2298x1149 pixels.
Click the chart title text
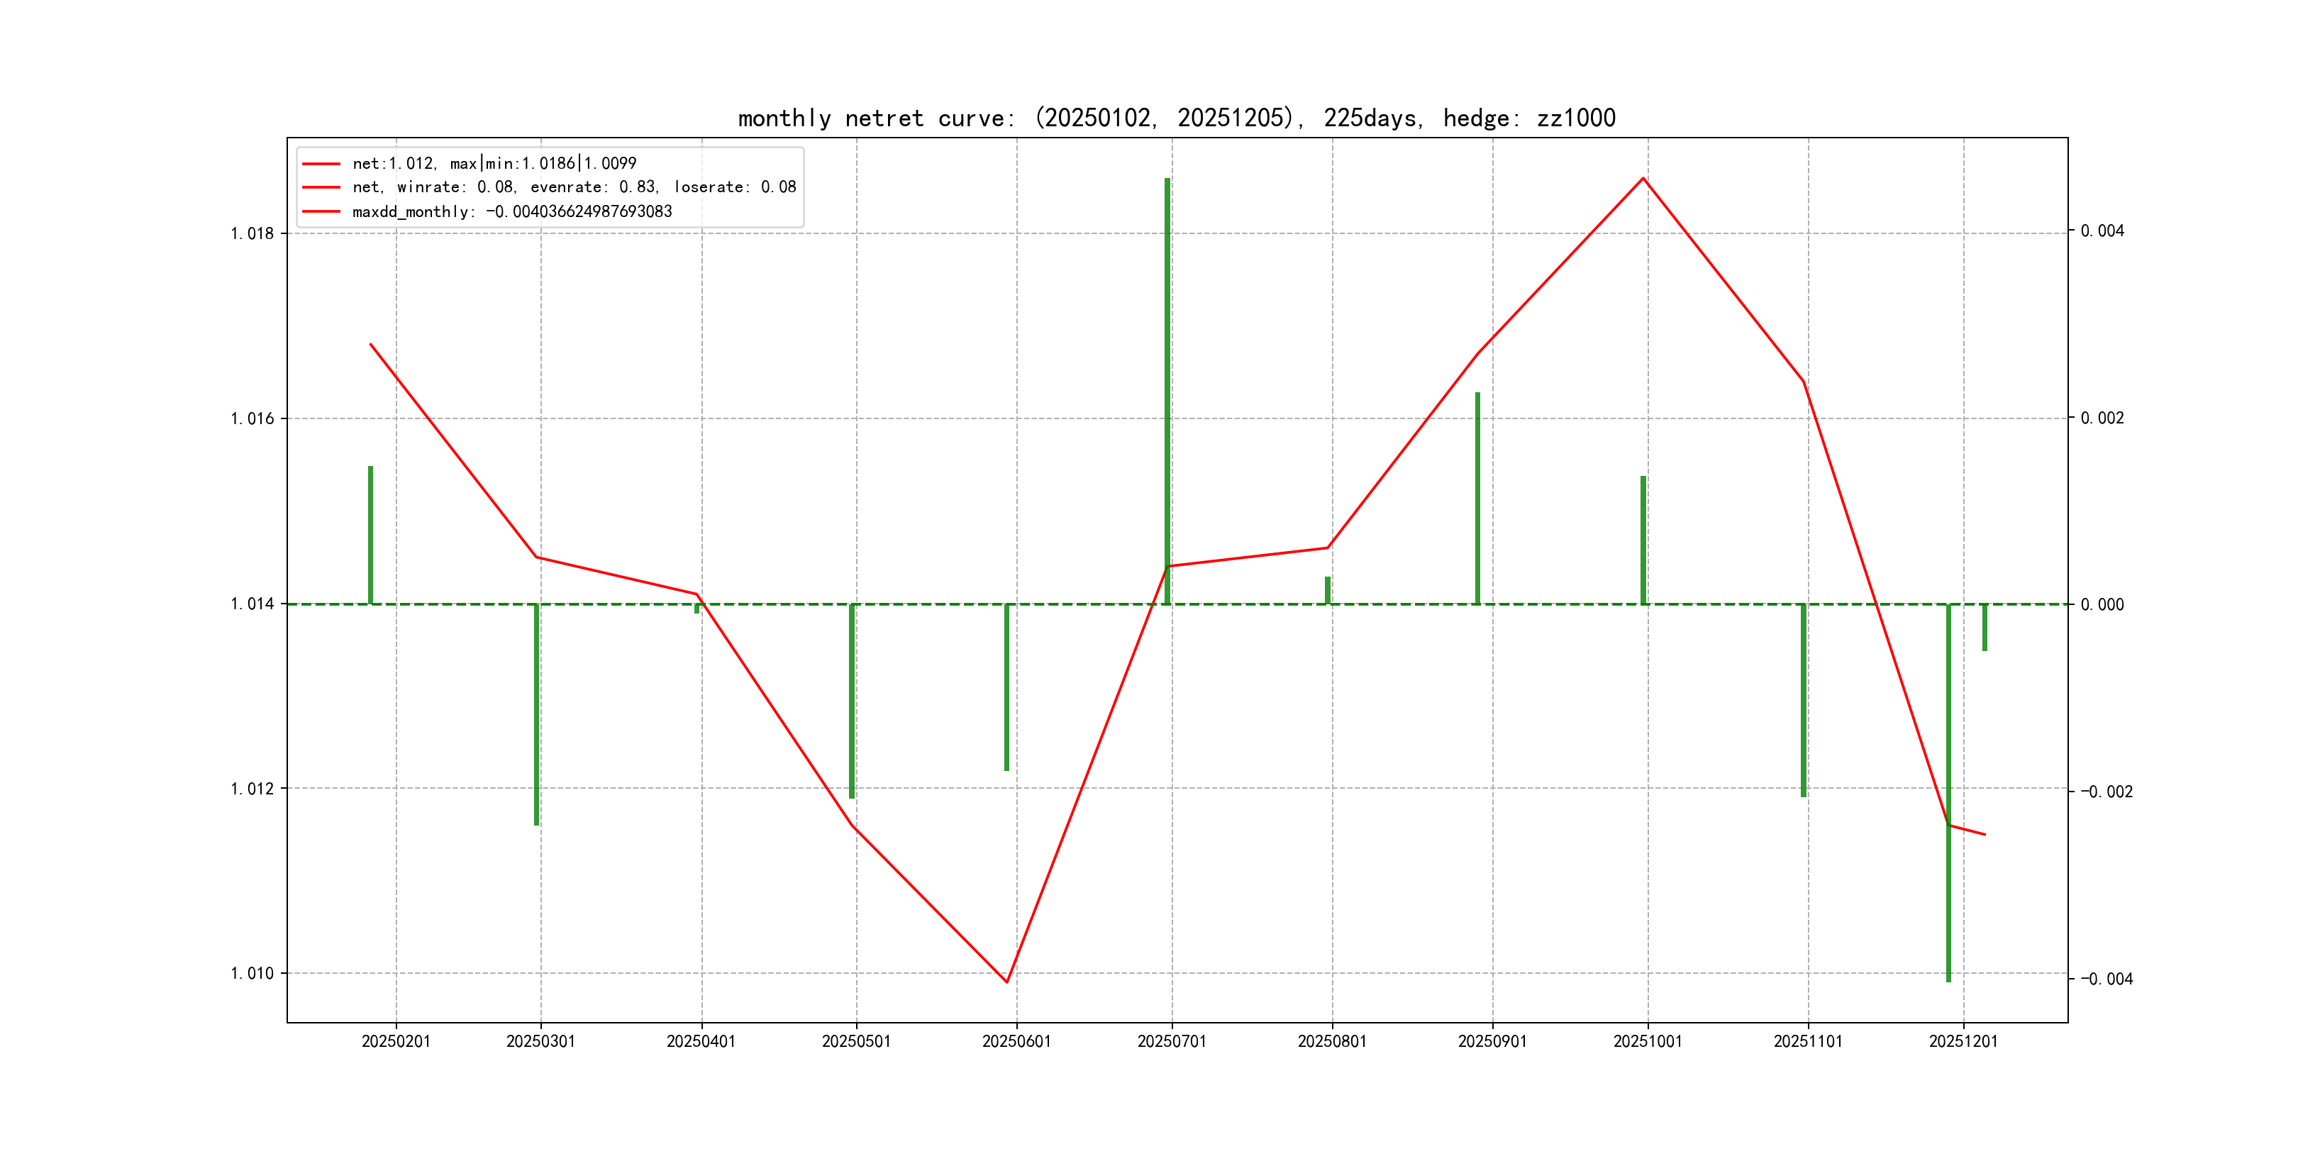point(1176,118)
